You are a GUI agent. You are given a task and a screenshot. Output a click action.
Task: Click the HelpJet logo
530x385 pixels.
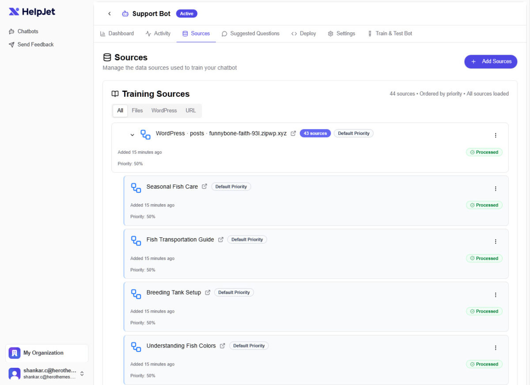32,12
